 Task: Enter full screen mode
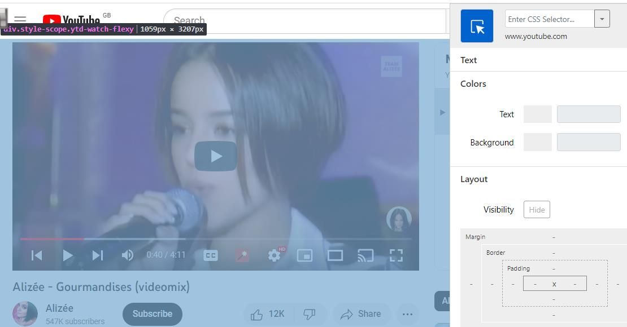click(397, 255)
